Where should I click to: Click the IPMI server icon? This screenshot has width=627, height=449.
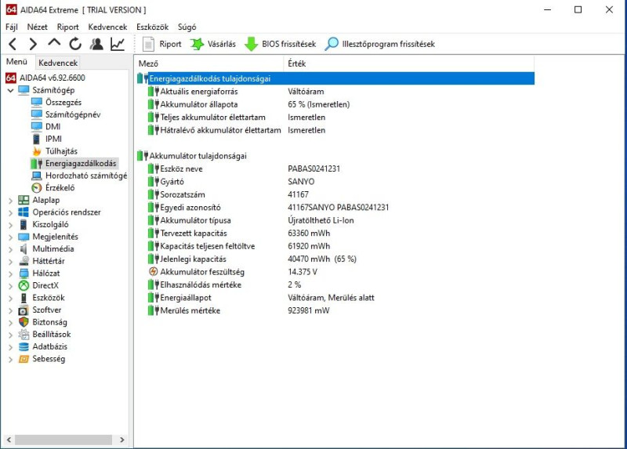[36, 139]
